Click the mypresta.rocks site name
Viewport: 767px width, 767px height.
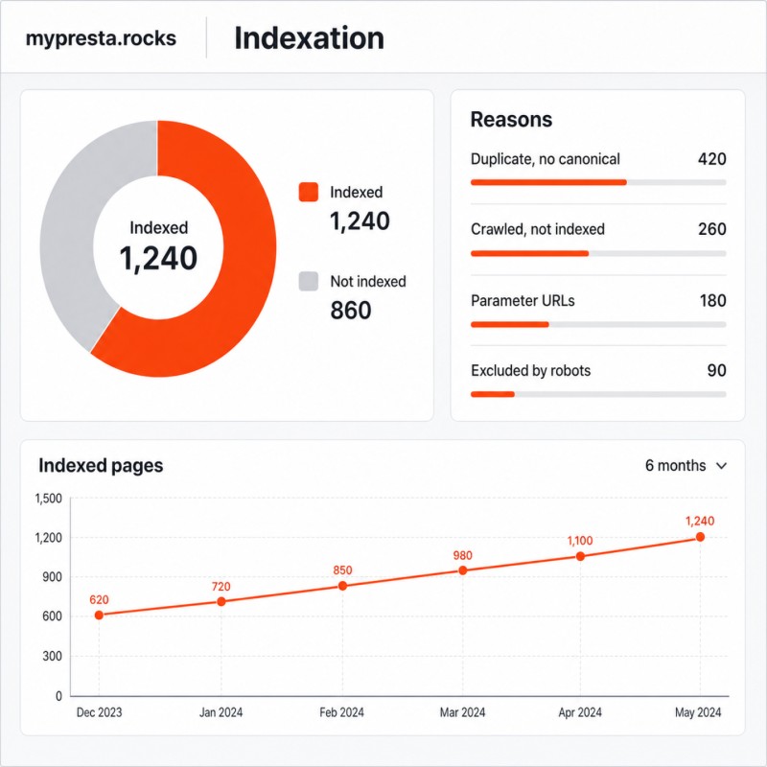(101, 38)
